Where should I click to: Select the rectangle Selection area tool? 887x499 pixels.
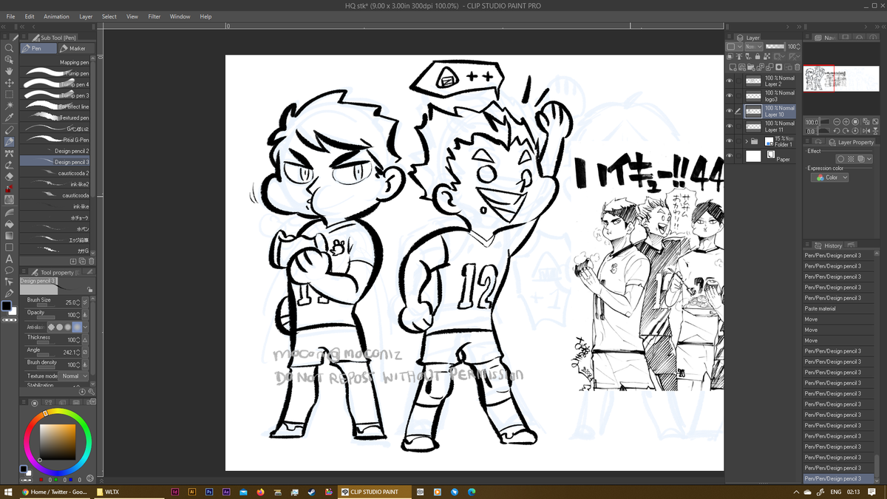[9, 94]
